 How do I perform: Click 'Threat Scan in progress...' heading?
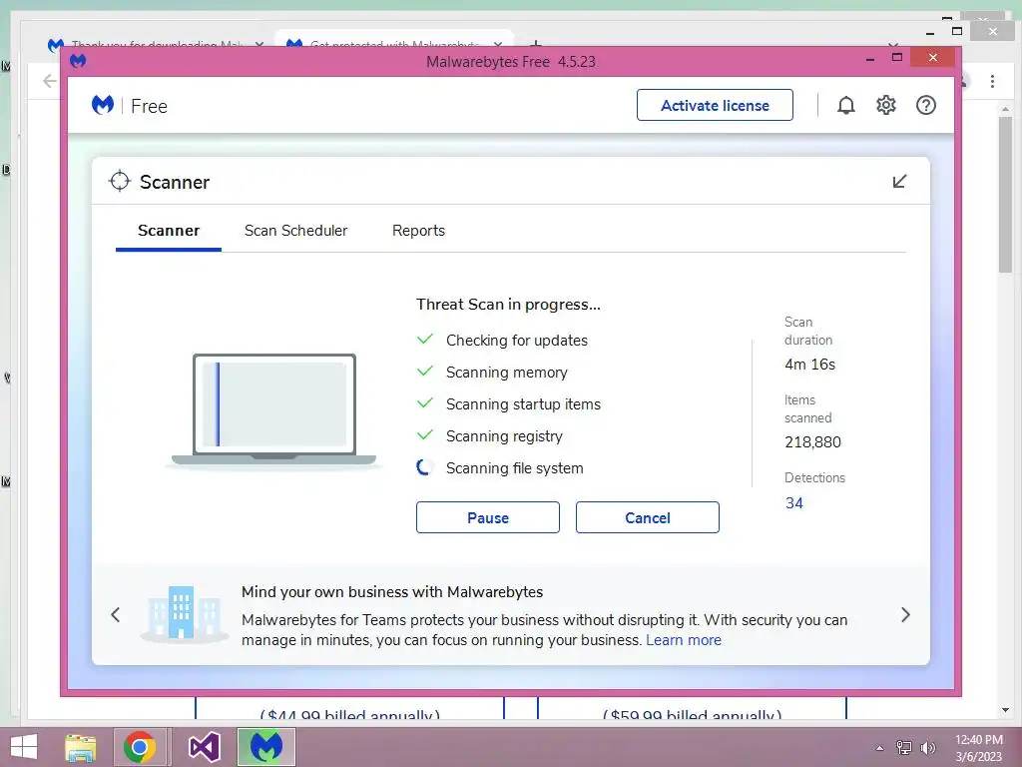tap(508, 305)
